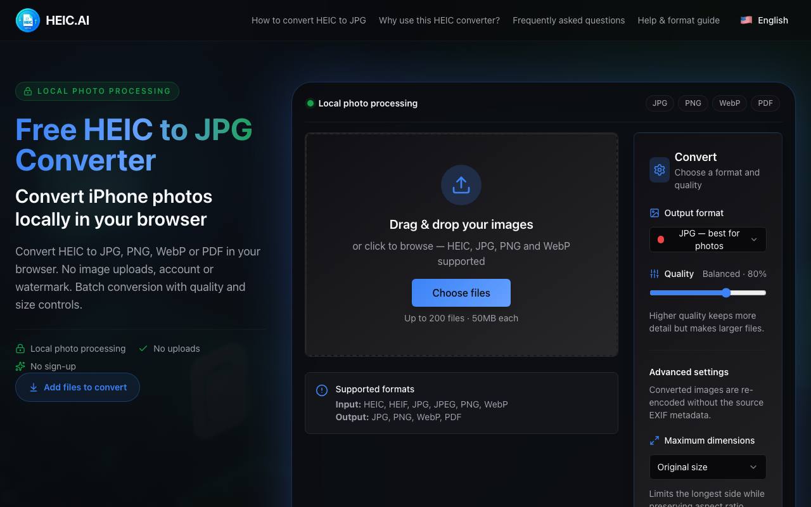811x507 pixels.
Task: Click Add files to convert button
Action: (77, 387)
